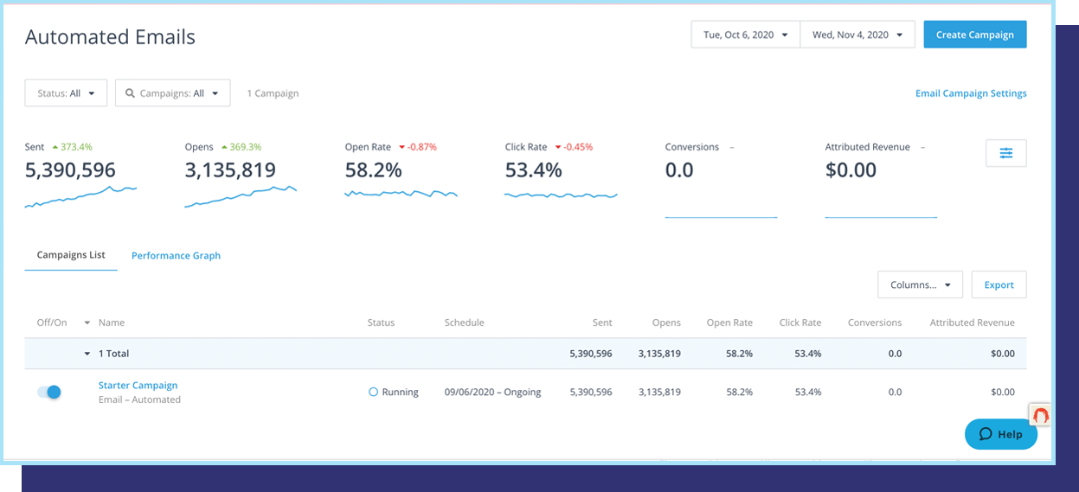Expand the Columns... dropdown
1079x492 pixels.
[x=920, y=284]
